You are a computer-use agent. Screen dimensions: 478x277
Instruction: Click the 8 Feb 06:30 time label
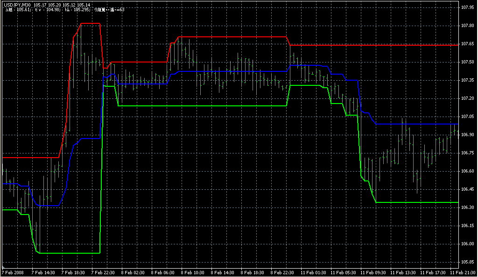pyautogui.click(x=163, y=273)
